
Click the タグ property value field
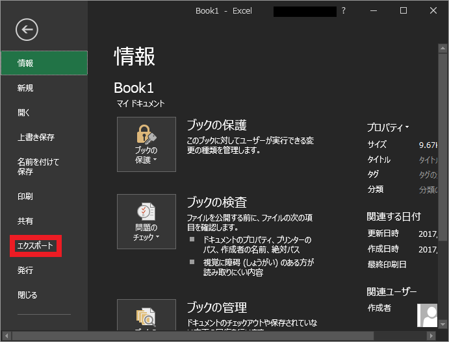428,175
